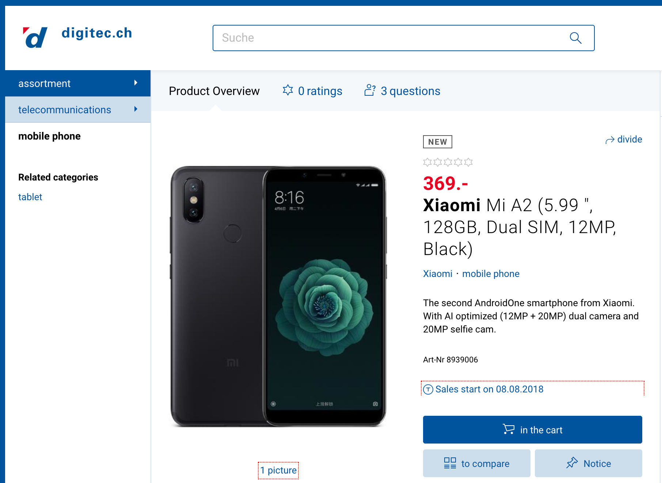Click the compare grid icon
Screen dimensions: 662x483
[450, 463]
